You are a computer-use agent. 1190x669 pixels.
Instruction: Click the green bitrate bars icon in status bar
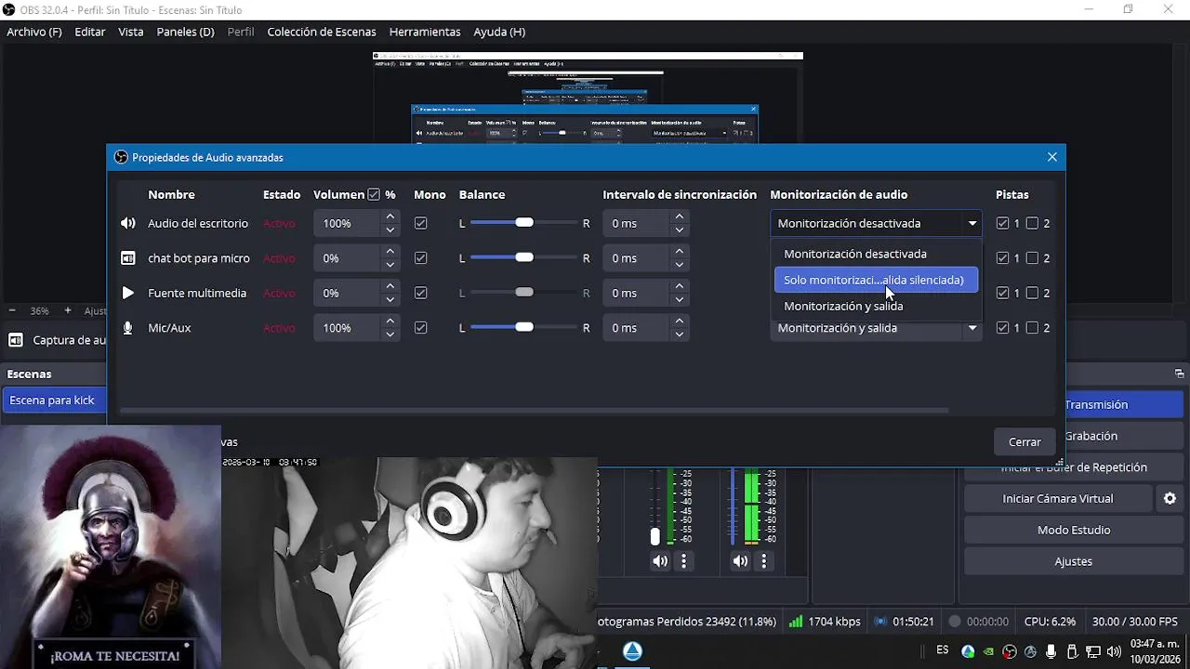pos(796,622)
